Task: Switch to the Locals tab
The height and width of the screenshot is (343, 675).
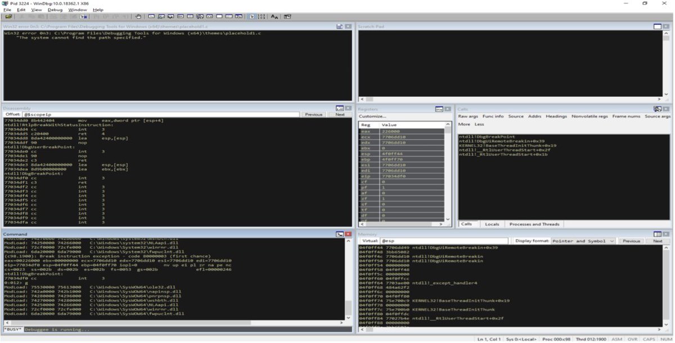Action: click(492, 224)
